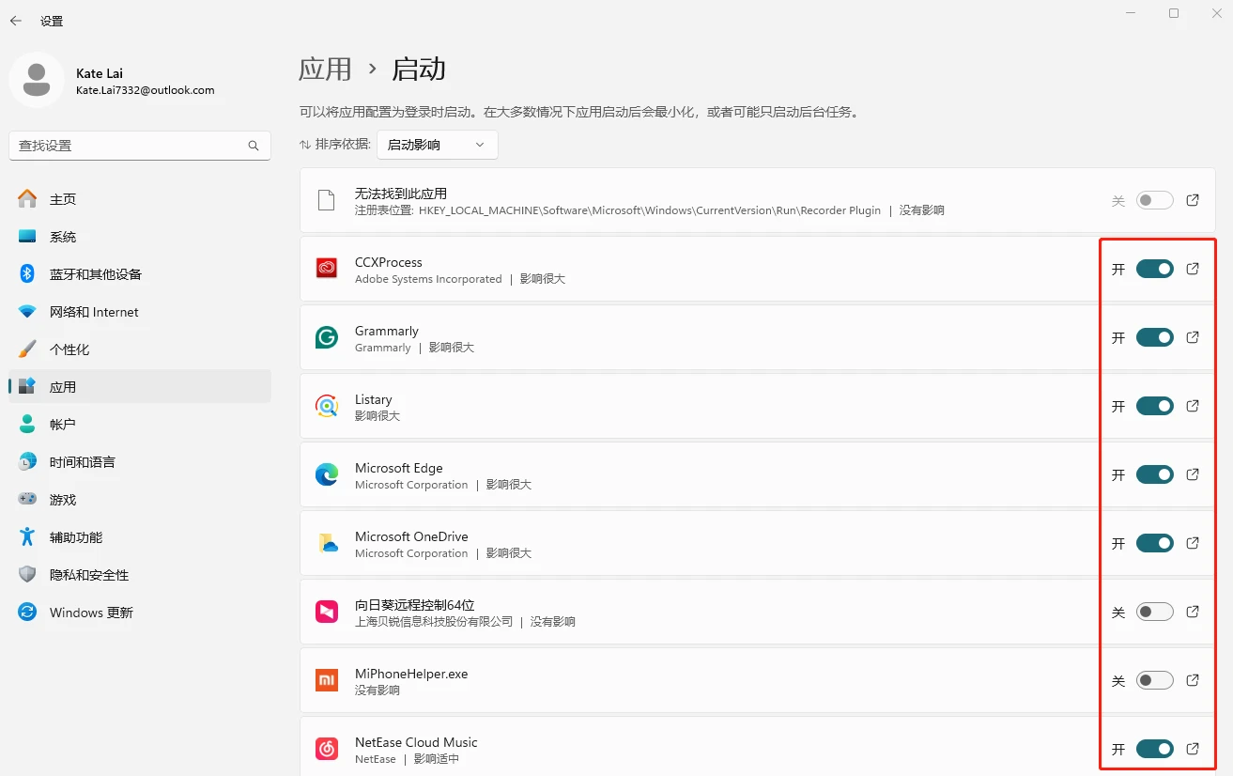Enable 向日葵远程控制64位 startup toggle
Screen dimensions: 1233x776
click(x=1154, y=612)
